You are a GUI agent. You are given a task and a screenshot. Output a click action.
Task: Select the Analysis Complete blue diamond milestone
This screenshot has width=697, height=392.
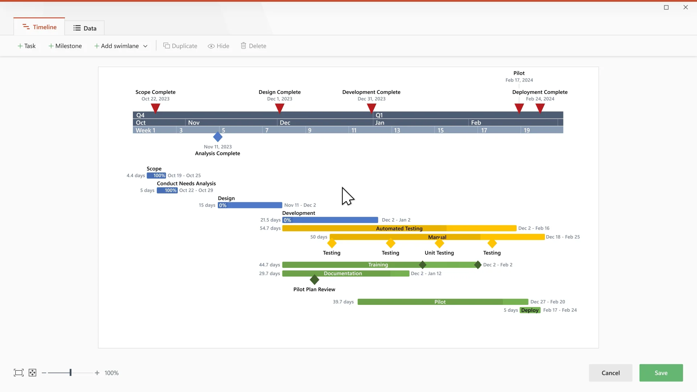point(217,137)
